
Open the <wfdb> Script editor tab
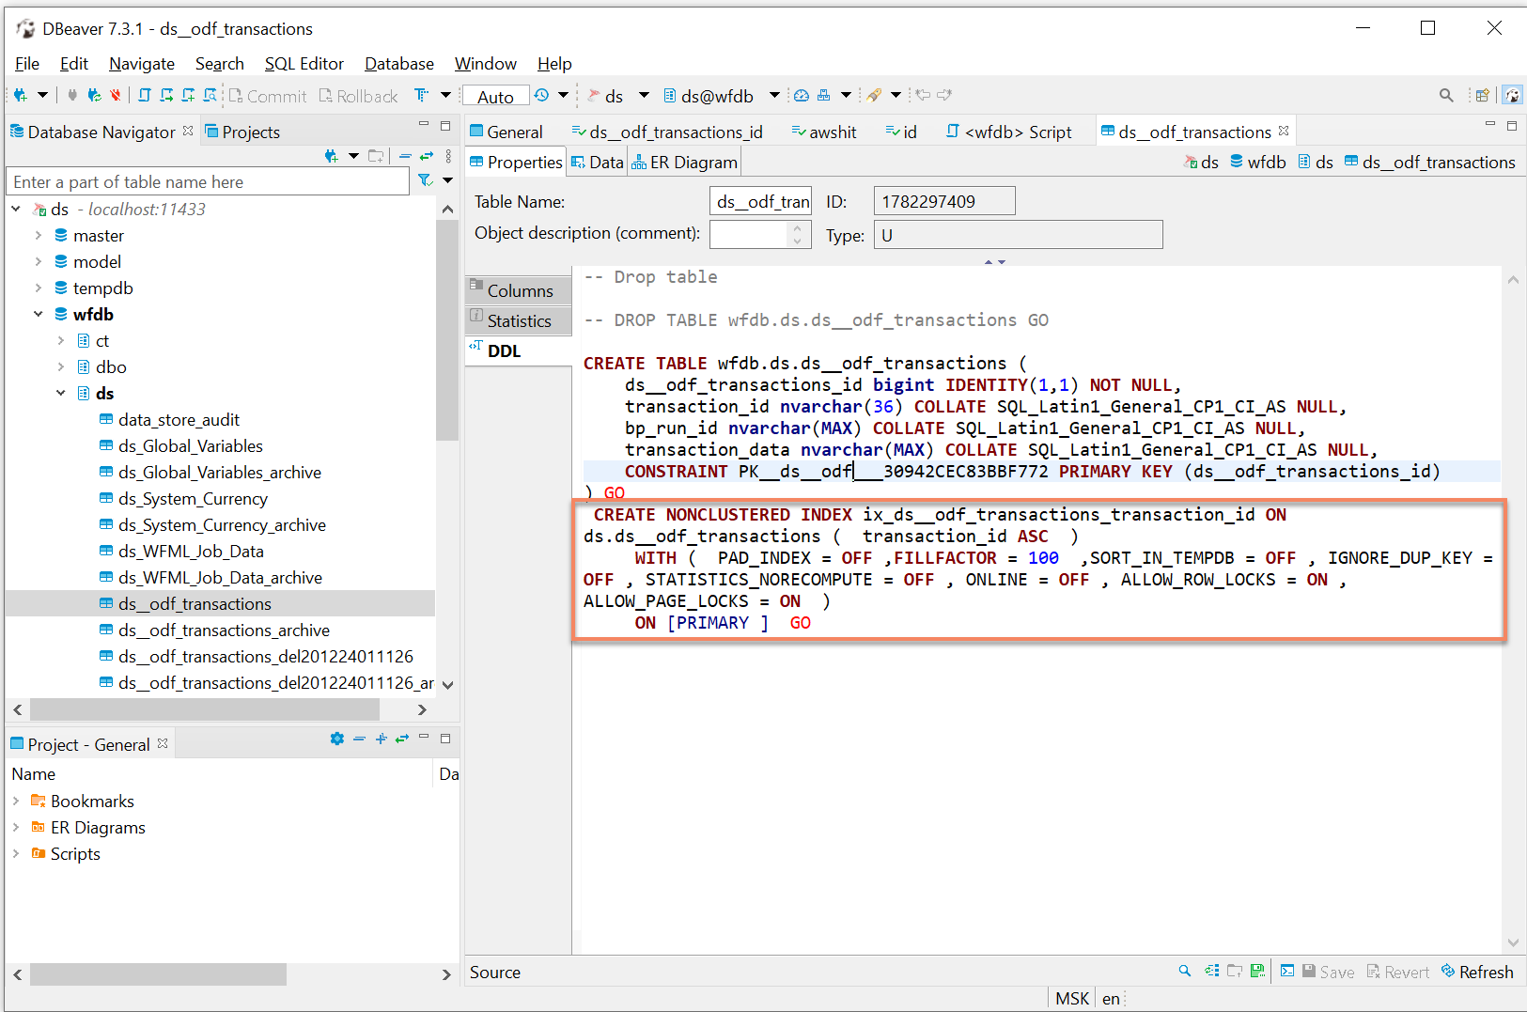pyautogui.click(x=1008, y=132)
